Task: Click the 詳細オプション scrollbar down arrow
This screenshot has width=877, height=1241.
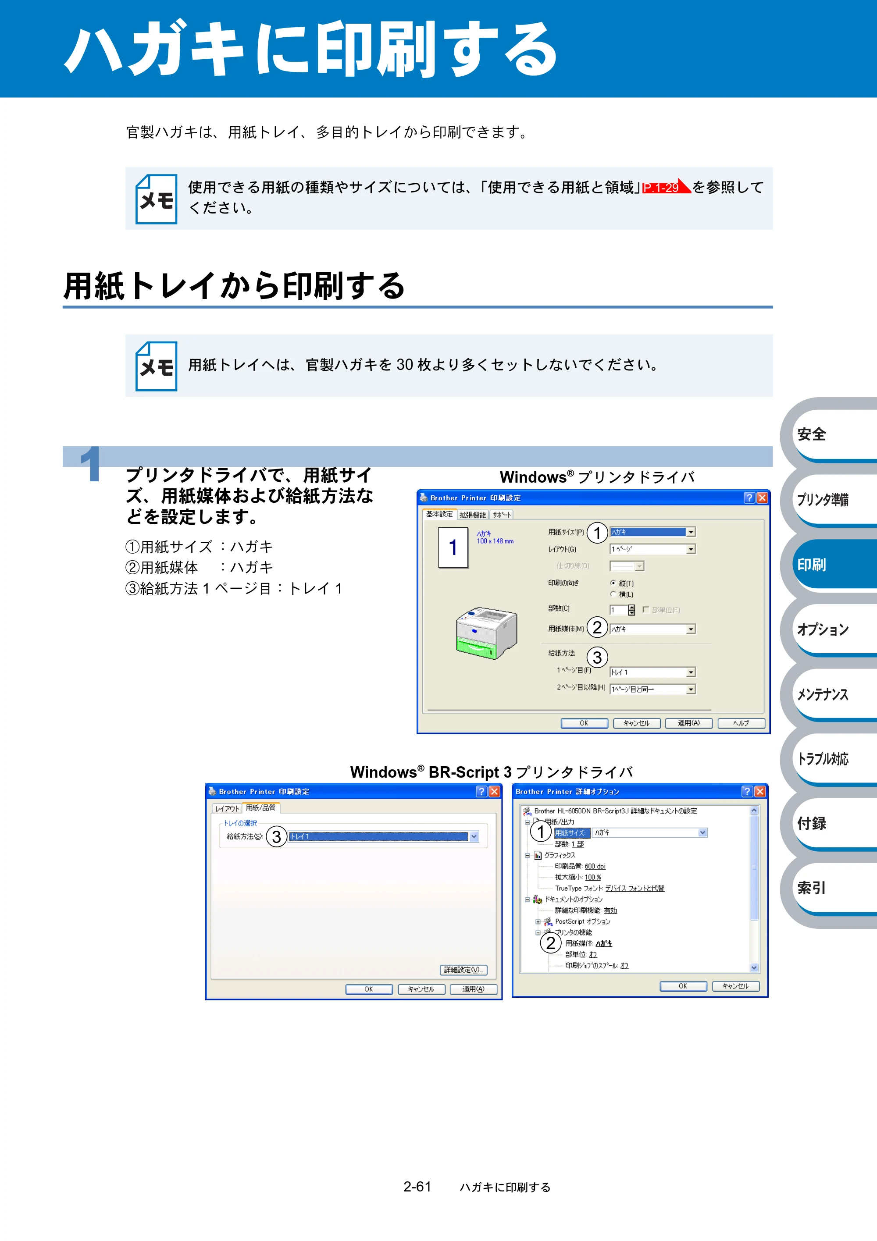Action: [754, 968]
